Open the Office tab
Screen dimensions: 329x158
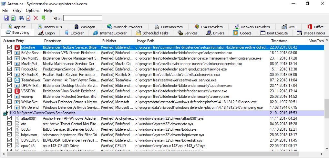click(315, 27)
